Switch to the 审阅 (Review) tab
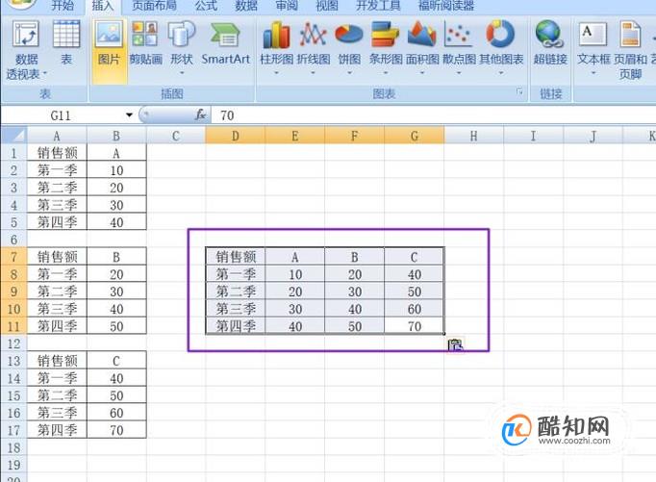 (287, 6)
